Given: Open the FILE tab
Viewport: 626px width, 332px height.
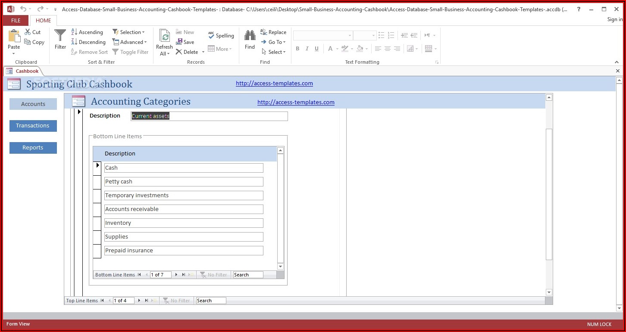Looking at the screenshot, I should pos(16,20).
